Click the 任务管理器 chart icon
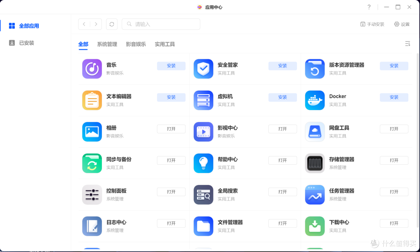Viewport: 420px width, 252px height. coord(315,195)
